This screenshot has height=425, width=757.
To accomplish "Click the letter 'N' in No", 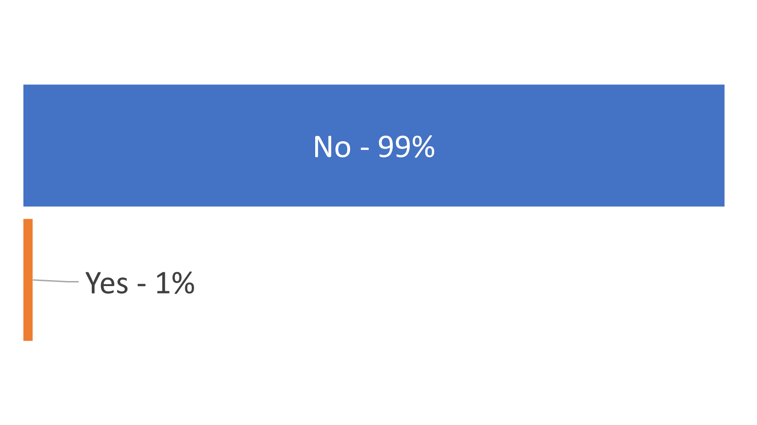I will [x=323, y=147].
